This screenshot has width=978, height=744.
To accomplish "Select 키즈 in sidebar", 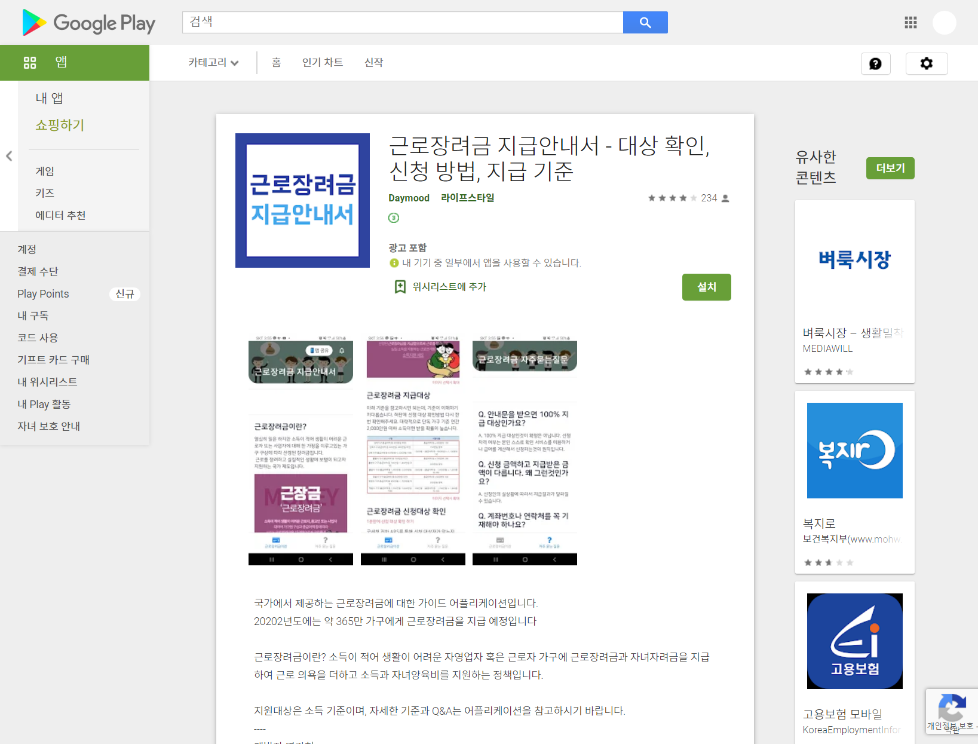I will 45,193.
